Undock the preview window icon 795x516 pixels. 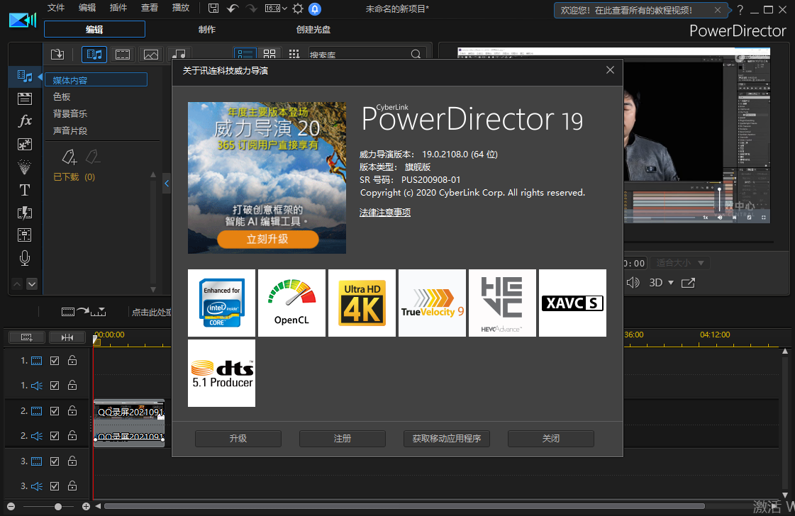[688, 282]
